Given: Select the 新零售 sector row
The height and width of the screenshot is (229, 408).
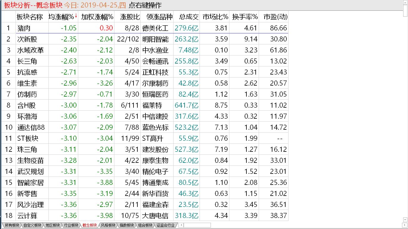Looking at the screenshot, I should point(145,194).
